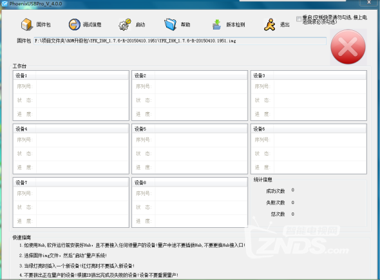Viewport: 380px width, 280px height.
Task: Select the 设备1 panel header
Action: point(71,75)
